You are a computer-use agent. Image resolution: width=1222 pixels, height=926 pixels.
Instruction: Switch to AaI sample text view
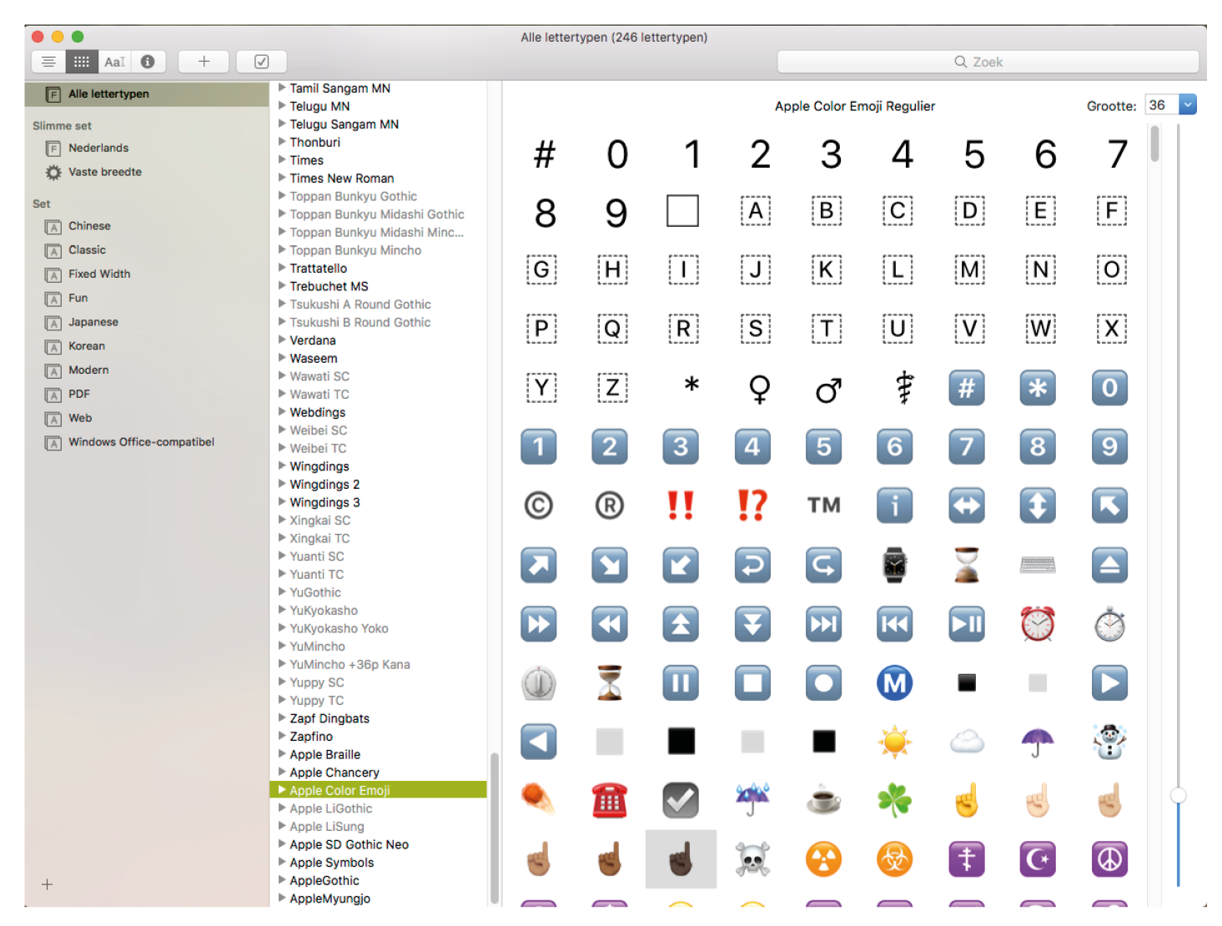pyautogui.click(x=115, y=62)
